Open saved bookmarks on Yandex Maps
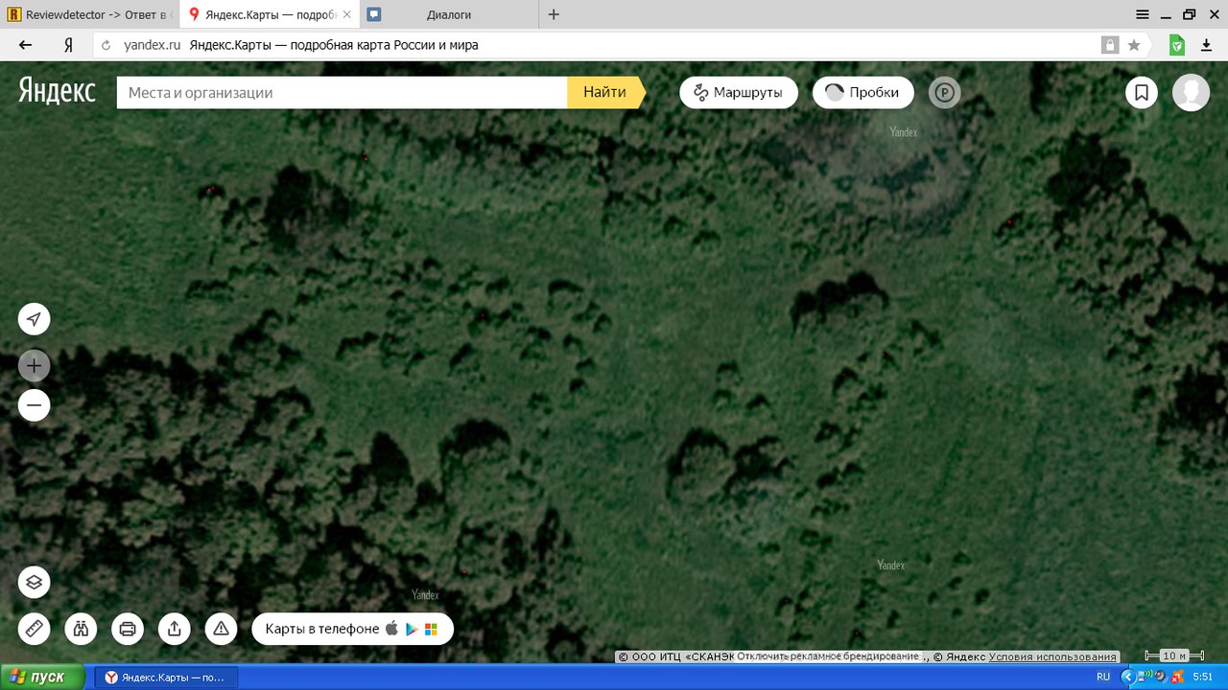Image resolution: width=1228 pixels, height=690 pixels. point(1142,93)
